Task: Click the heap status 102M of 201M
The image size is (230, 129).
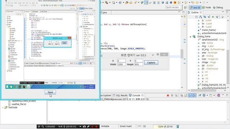Action: point(165,126)
